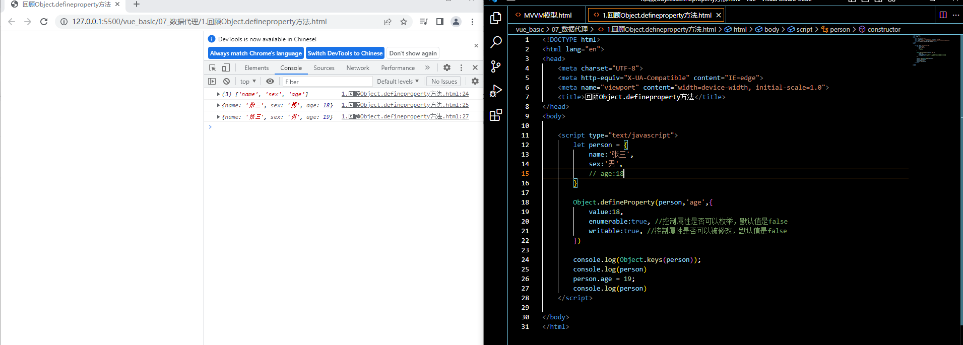Viewport: 963px width, 345px height.
Task: Go back in Chrome
Action: click(12, 22)
